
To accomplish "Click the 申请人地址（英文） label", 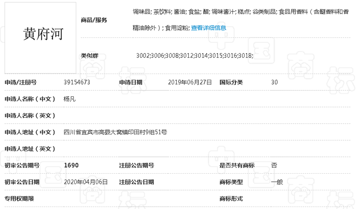I will [30, 149].
